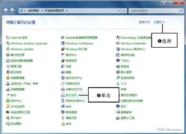Viewport: 186px width, 134px height.
Task: Open the 恢复 link
Action: [x=68, y=66]
